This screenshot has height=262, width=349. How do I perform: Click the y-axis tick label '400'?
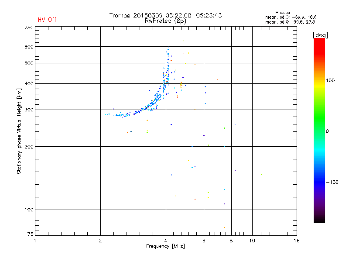tap(29, 83)
